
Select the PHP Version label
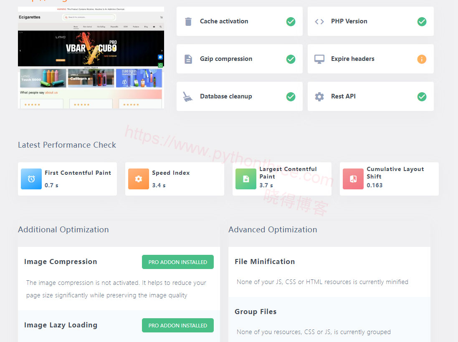[349, 21]
